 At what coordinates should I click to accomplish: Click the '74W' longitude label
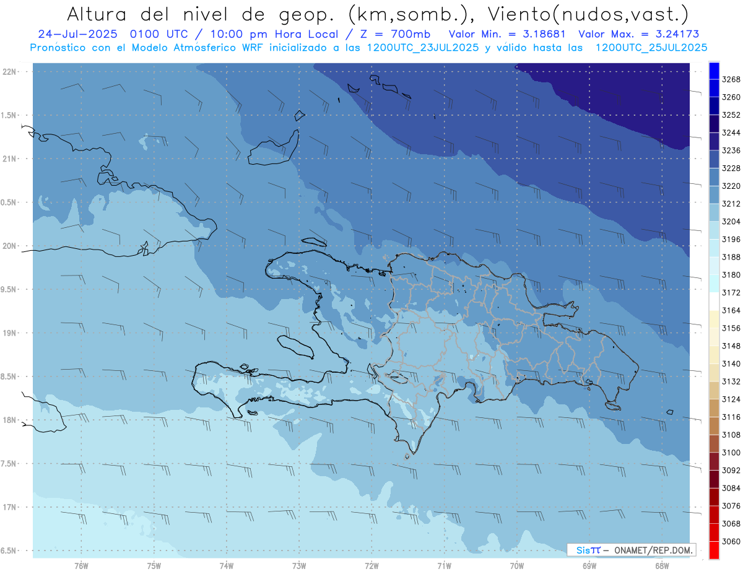(x=227, y=565)
